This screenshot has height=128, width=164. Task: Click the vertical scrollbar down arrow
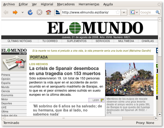coord(160,115)
